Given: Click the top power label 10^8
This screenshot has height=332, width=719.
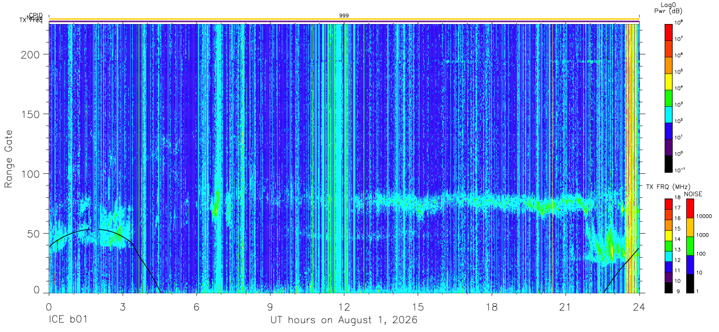Looking at the screenshot, I should 679,22.
